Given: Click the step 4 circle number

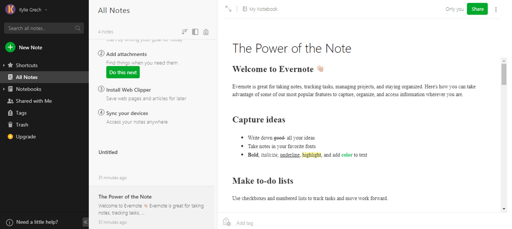Looking at the screenshot, I should point(101,112).
